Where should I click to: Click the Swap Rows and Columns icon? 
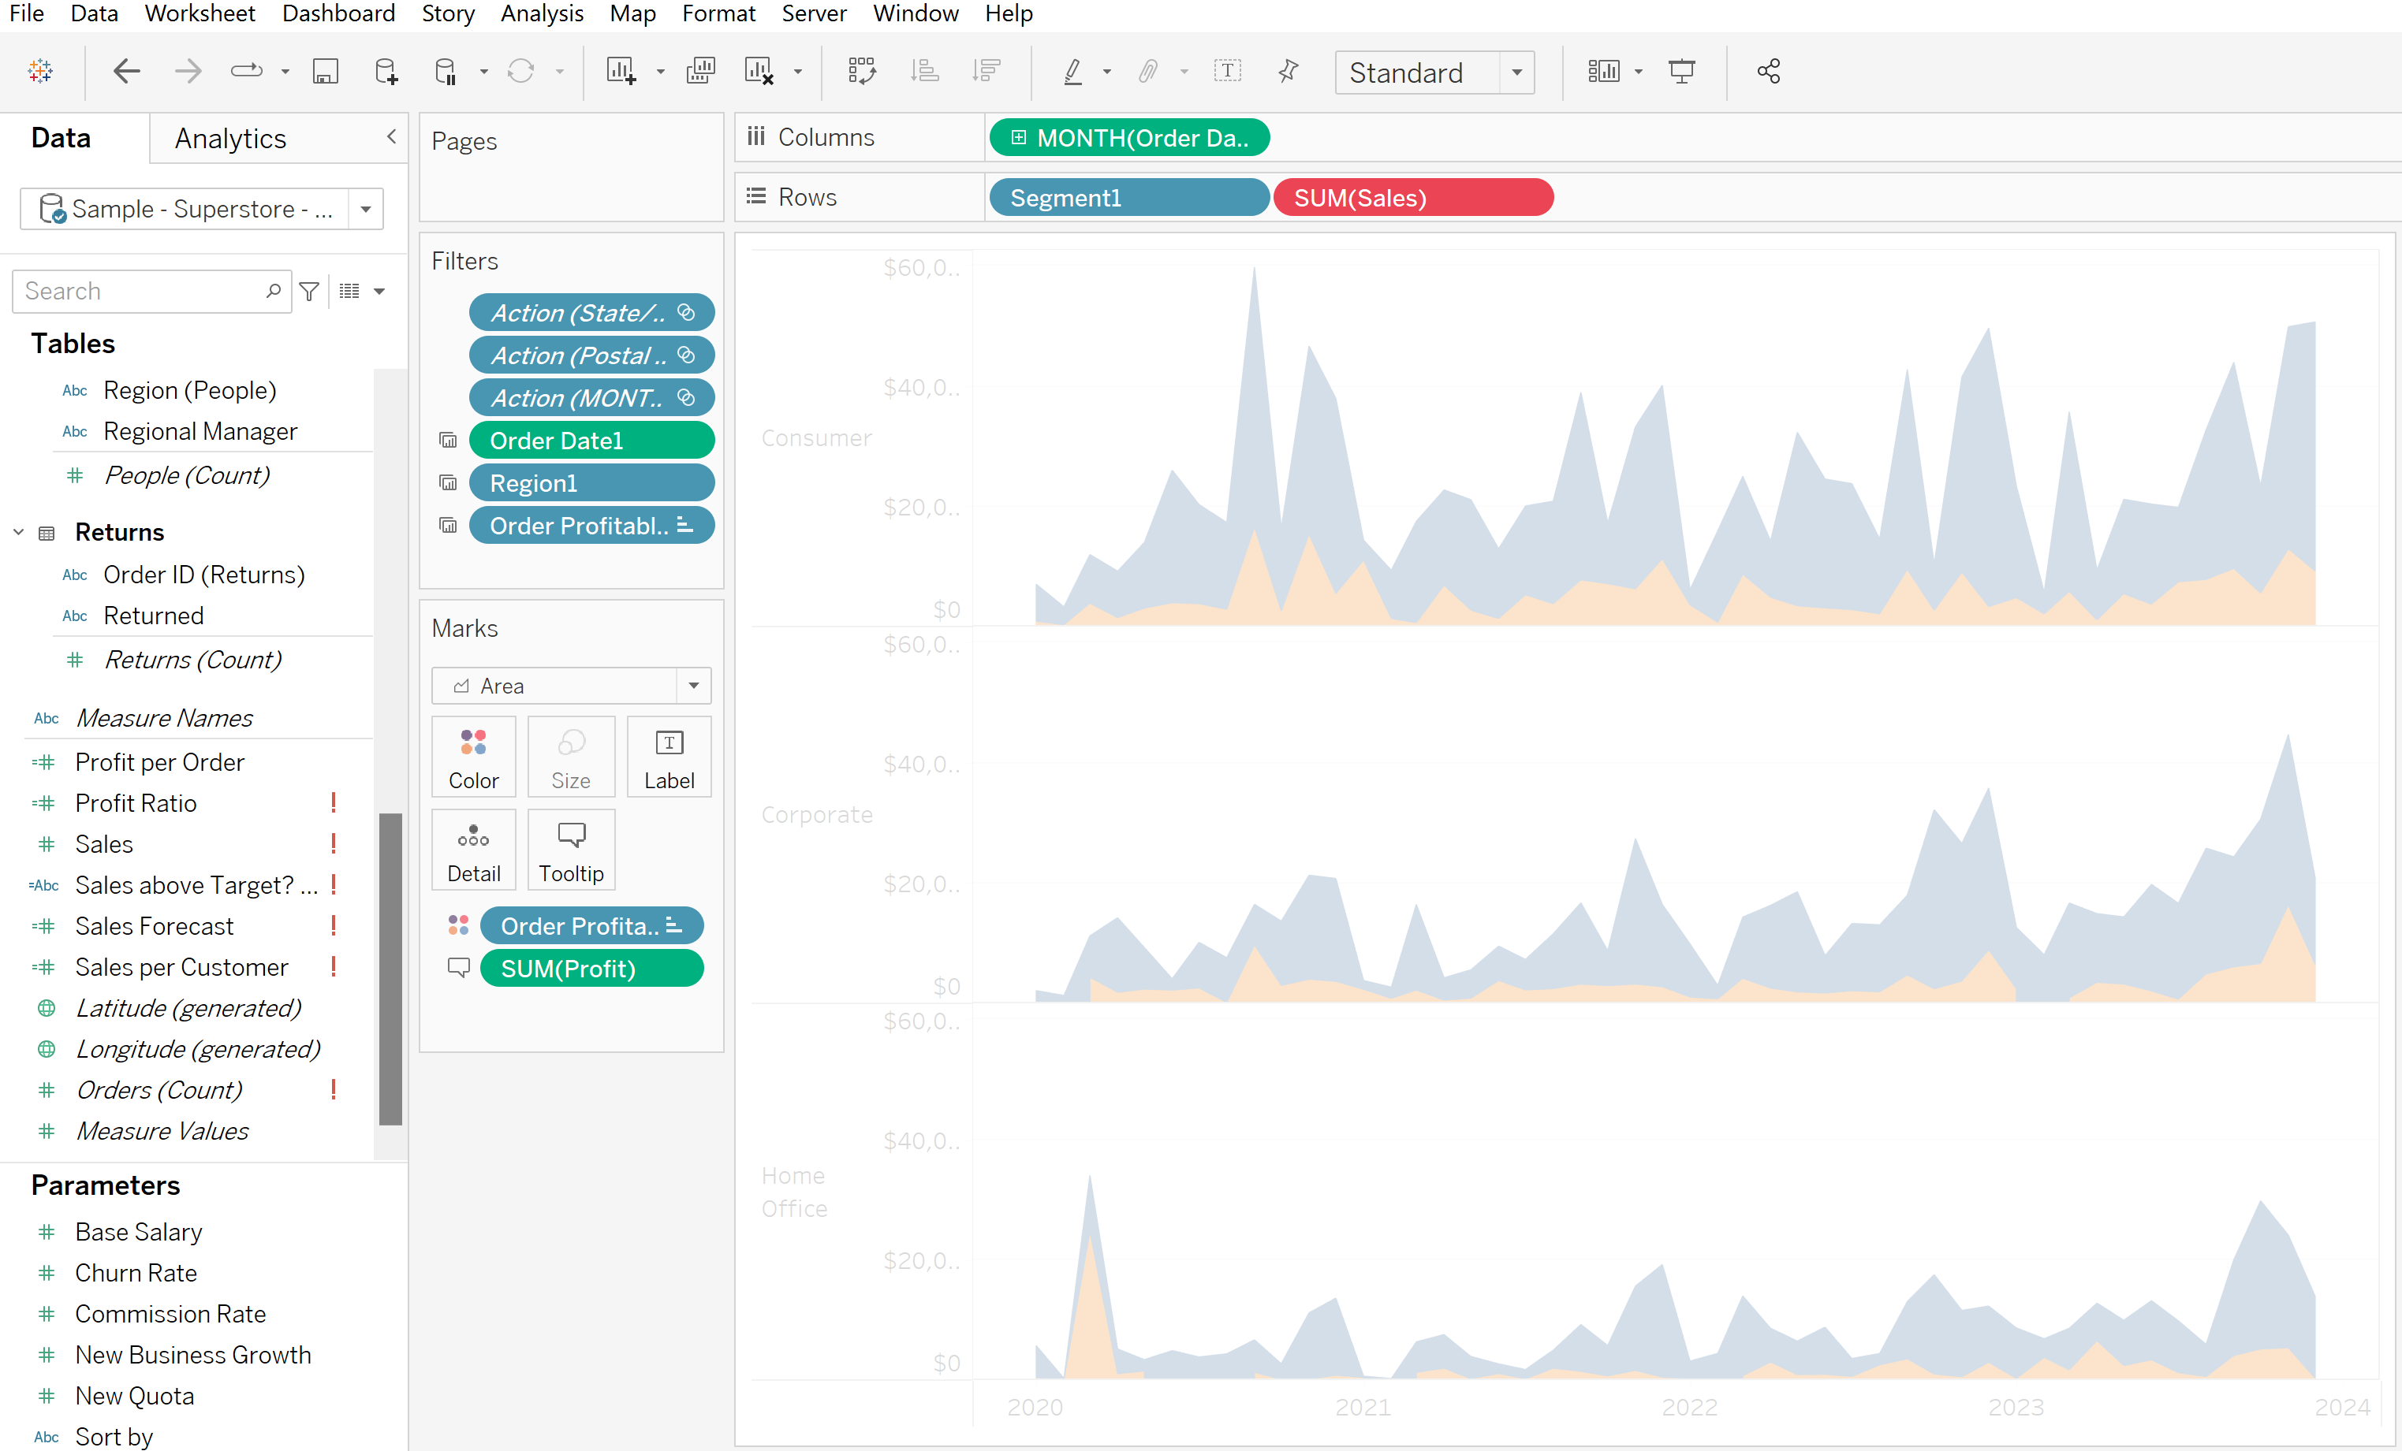pyautogui.click(x=862, y=71)
